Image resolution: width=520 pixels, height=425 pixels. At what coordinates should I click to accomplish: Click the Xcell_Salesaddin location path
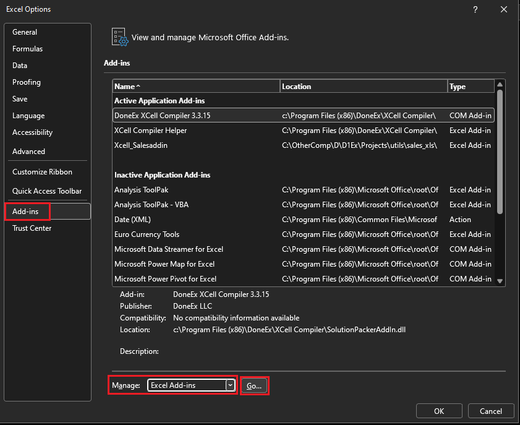click(359, 145)
